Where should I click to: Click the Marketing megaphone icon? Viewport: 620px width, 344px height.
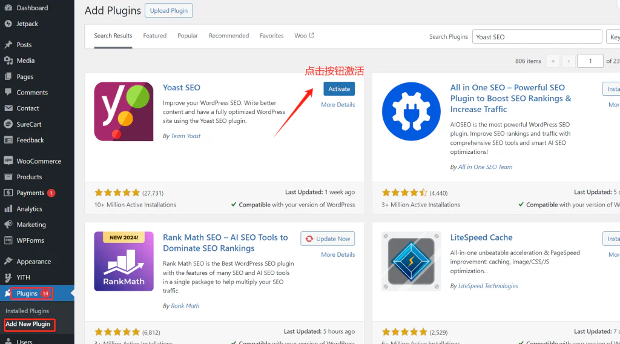point(8,225)
